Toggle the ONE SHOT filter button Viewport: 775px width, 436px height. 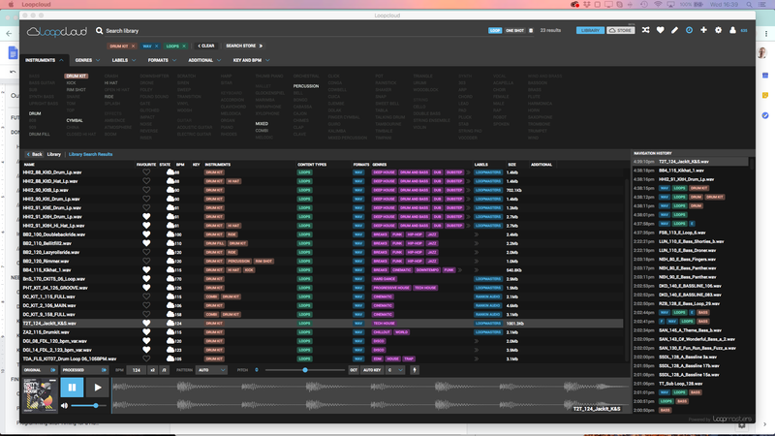point(514,31)
